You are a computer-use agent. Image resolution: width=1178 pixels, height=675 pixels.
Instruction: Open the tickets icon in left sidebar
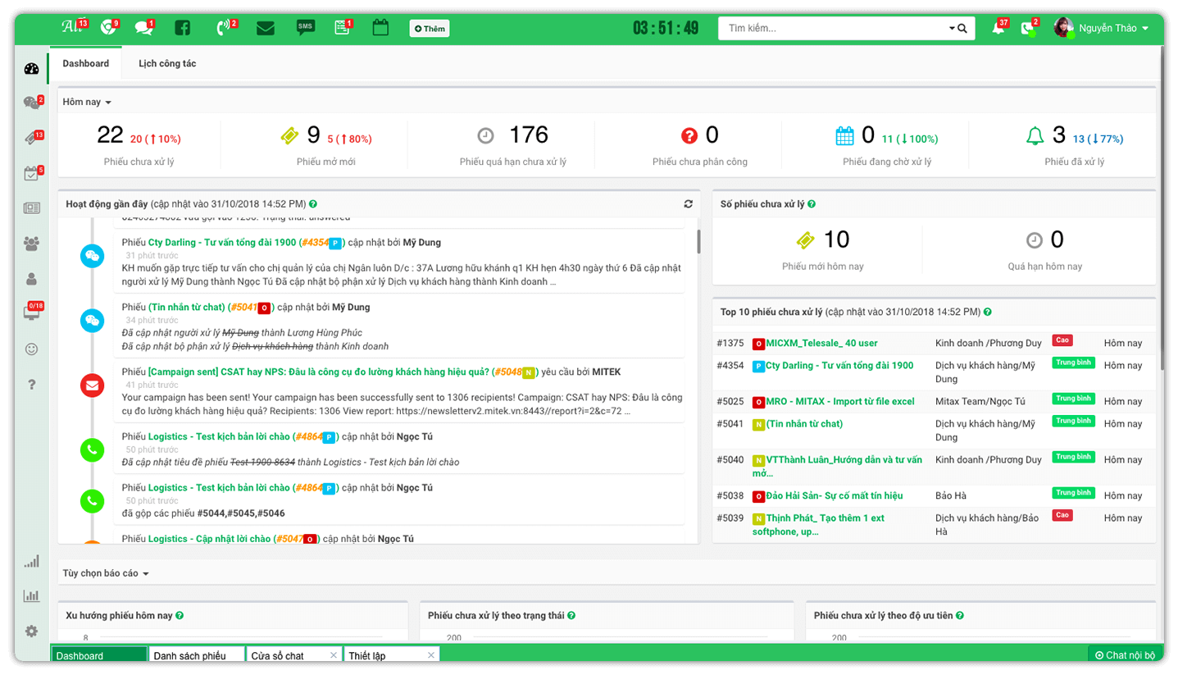pos(31,139)
